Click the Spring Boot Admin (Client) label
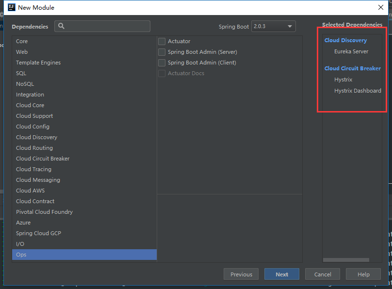 pos(202,63)
